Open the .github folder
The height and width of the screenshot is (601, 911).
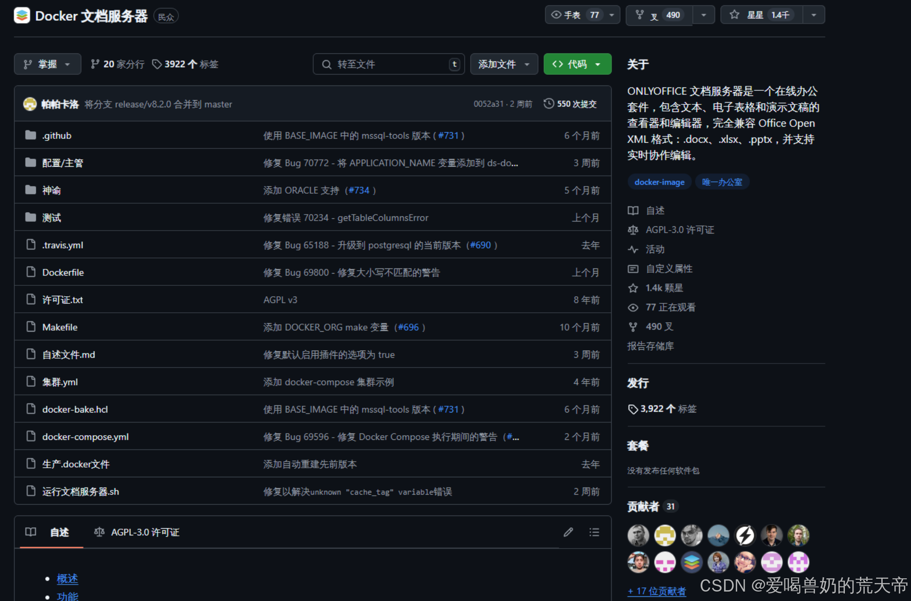(x=57, y=136)
